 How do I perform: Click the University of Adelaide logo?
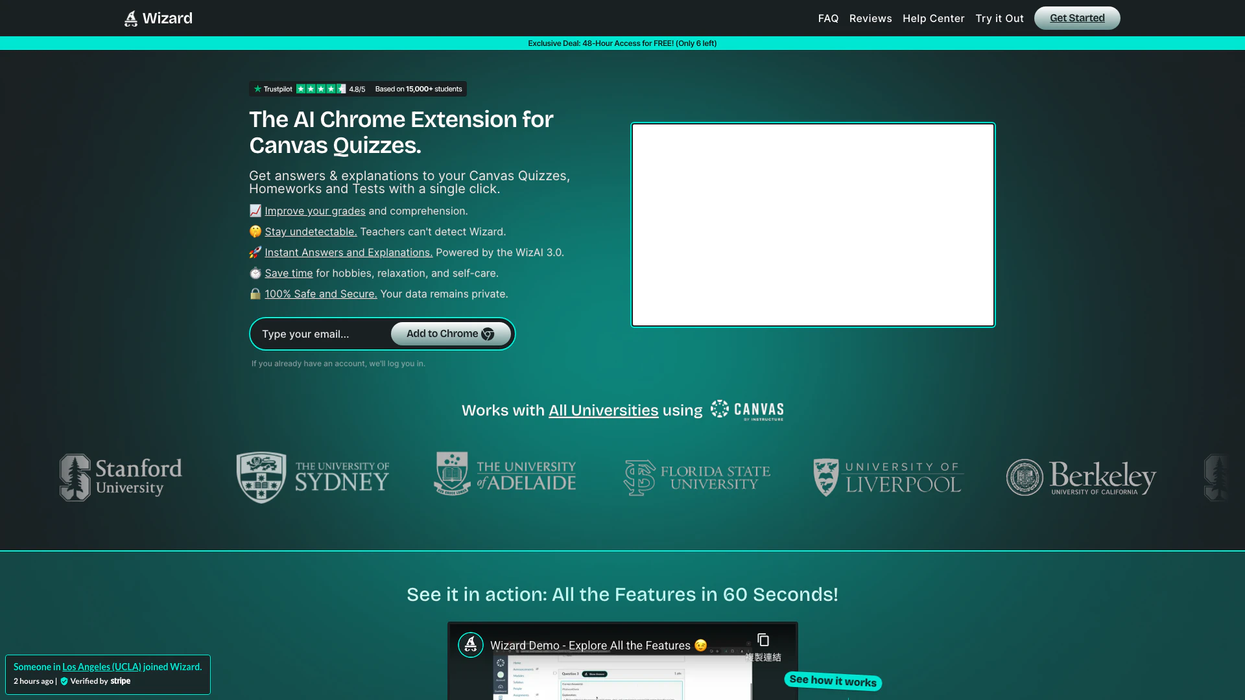(504, 474)
